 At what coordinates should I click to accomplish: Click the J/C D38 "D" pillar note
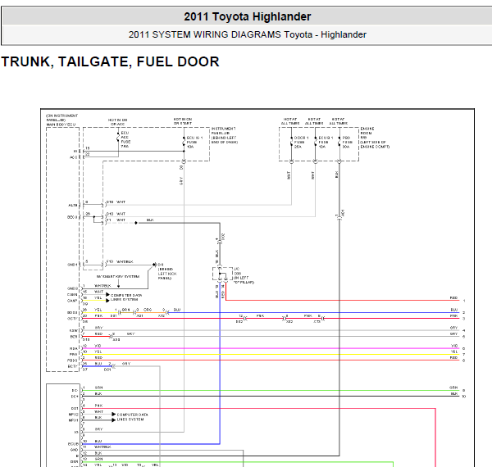click(244, 275)
